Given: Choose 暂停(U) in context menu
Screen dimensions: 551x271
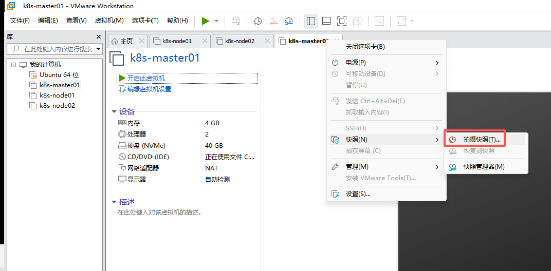Looking at the screenshot, I should pos(387,85).
